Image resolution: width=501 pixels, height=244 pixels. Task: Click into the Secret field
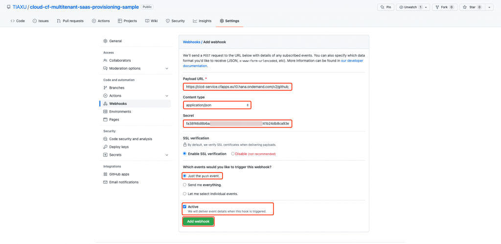(238, 123)
